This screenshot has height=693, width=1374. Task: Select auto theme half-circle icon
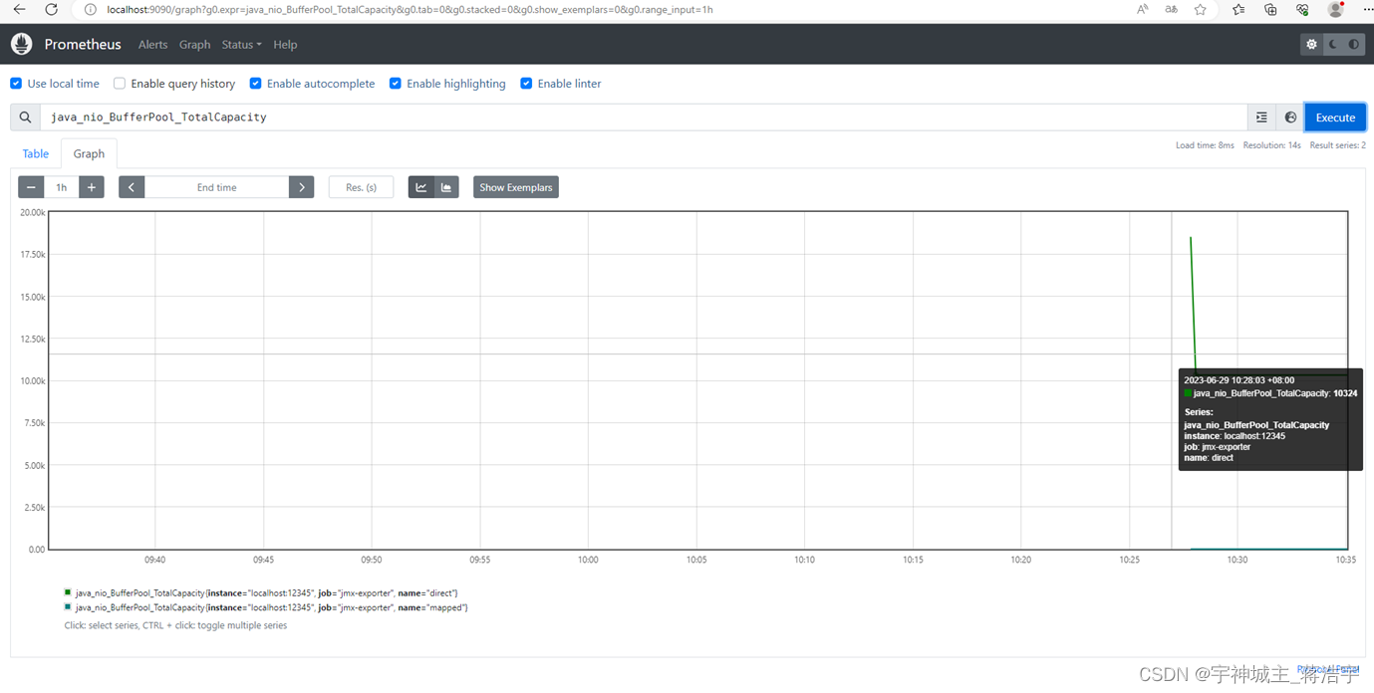coord(1353,44)
